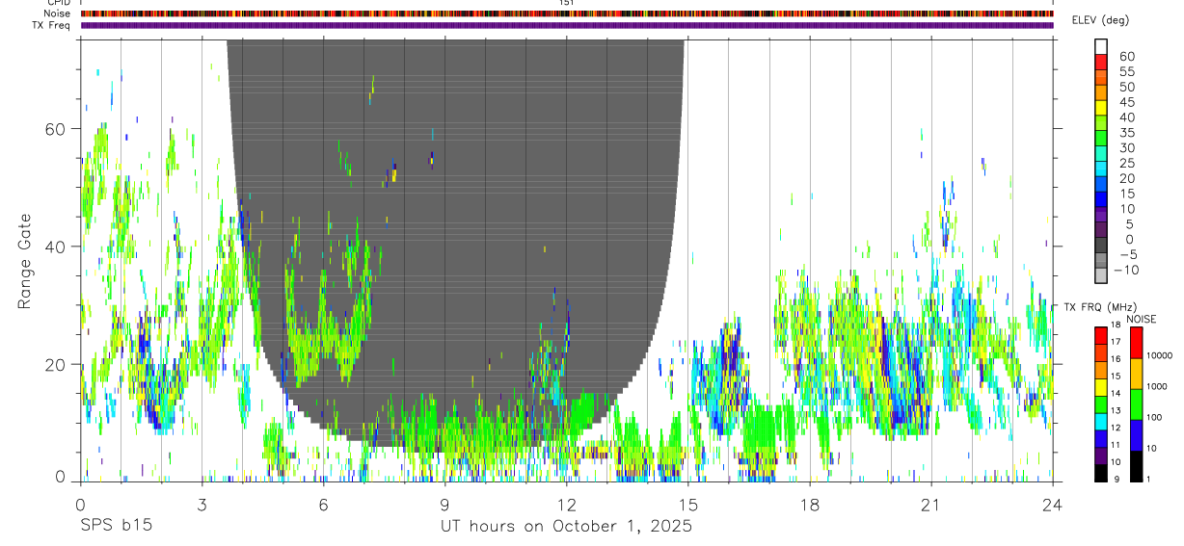Pick the lightest gray bottom ELEV colorbar segment
The image size is (1184, 546).
[1101, 275]
